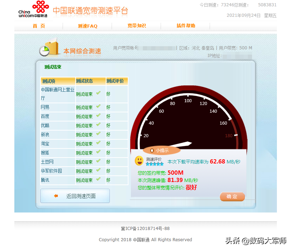293x251 pixels.
Task: Select the 中国联通网上营业厅 test item
Action: (57, 94)
